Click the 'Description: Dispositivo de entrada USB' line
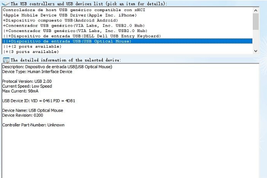Image resolution: width=267 pixels, height=178 pixels. [x=57, y=67]
